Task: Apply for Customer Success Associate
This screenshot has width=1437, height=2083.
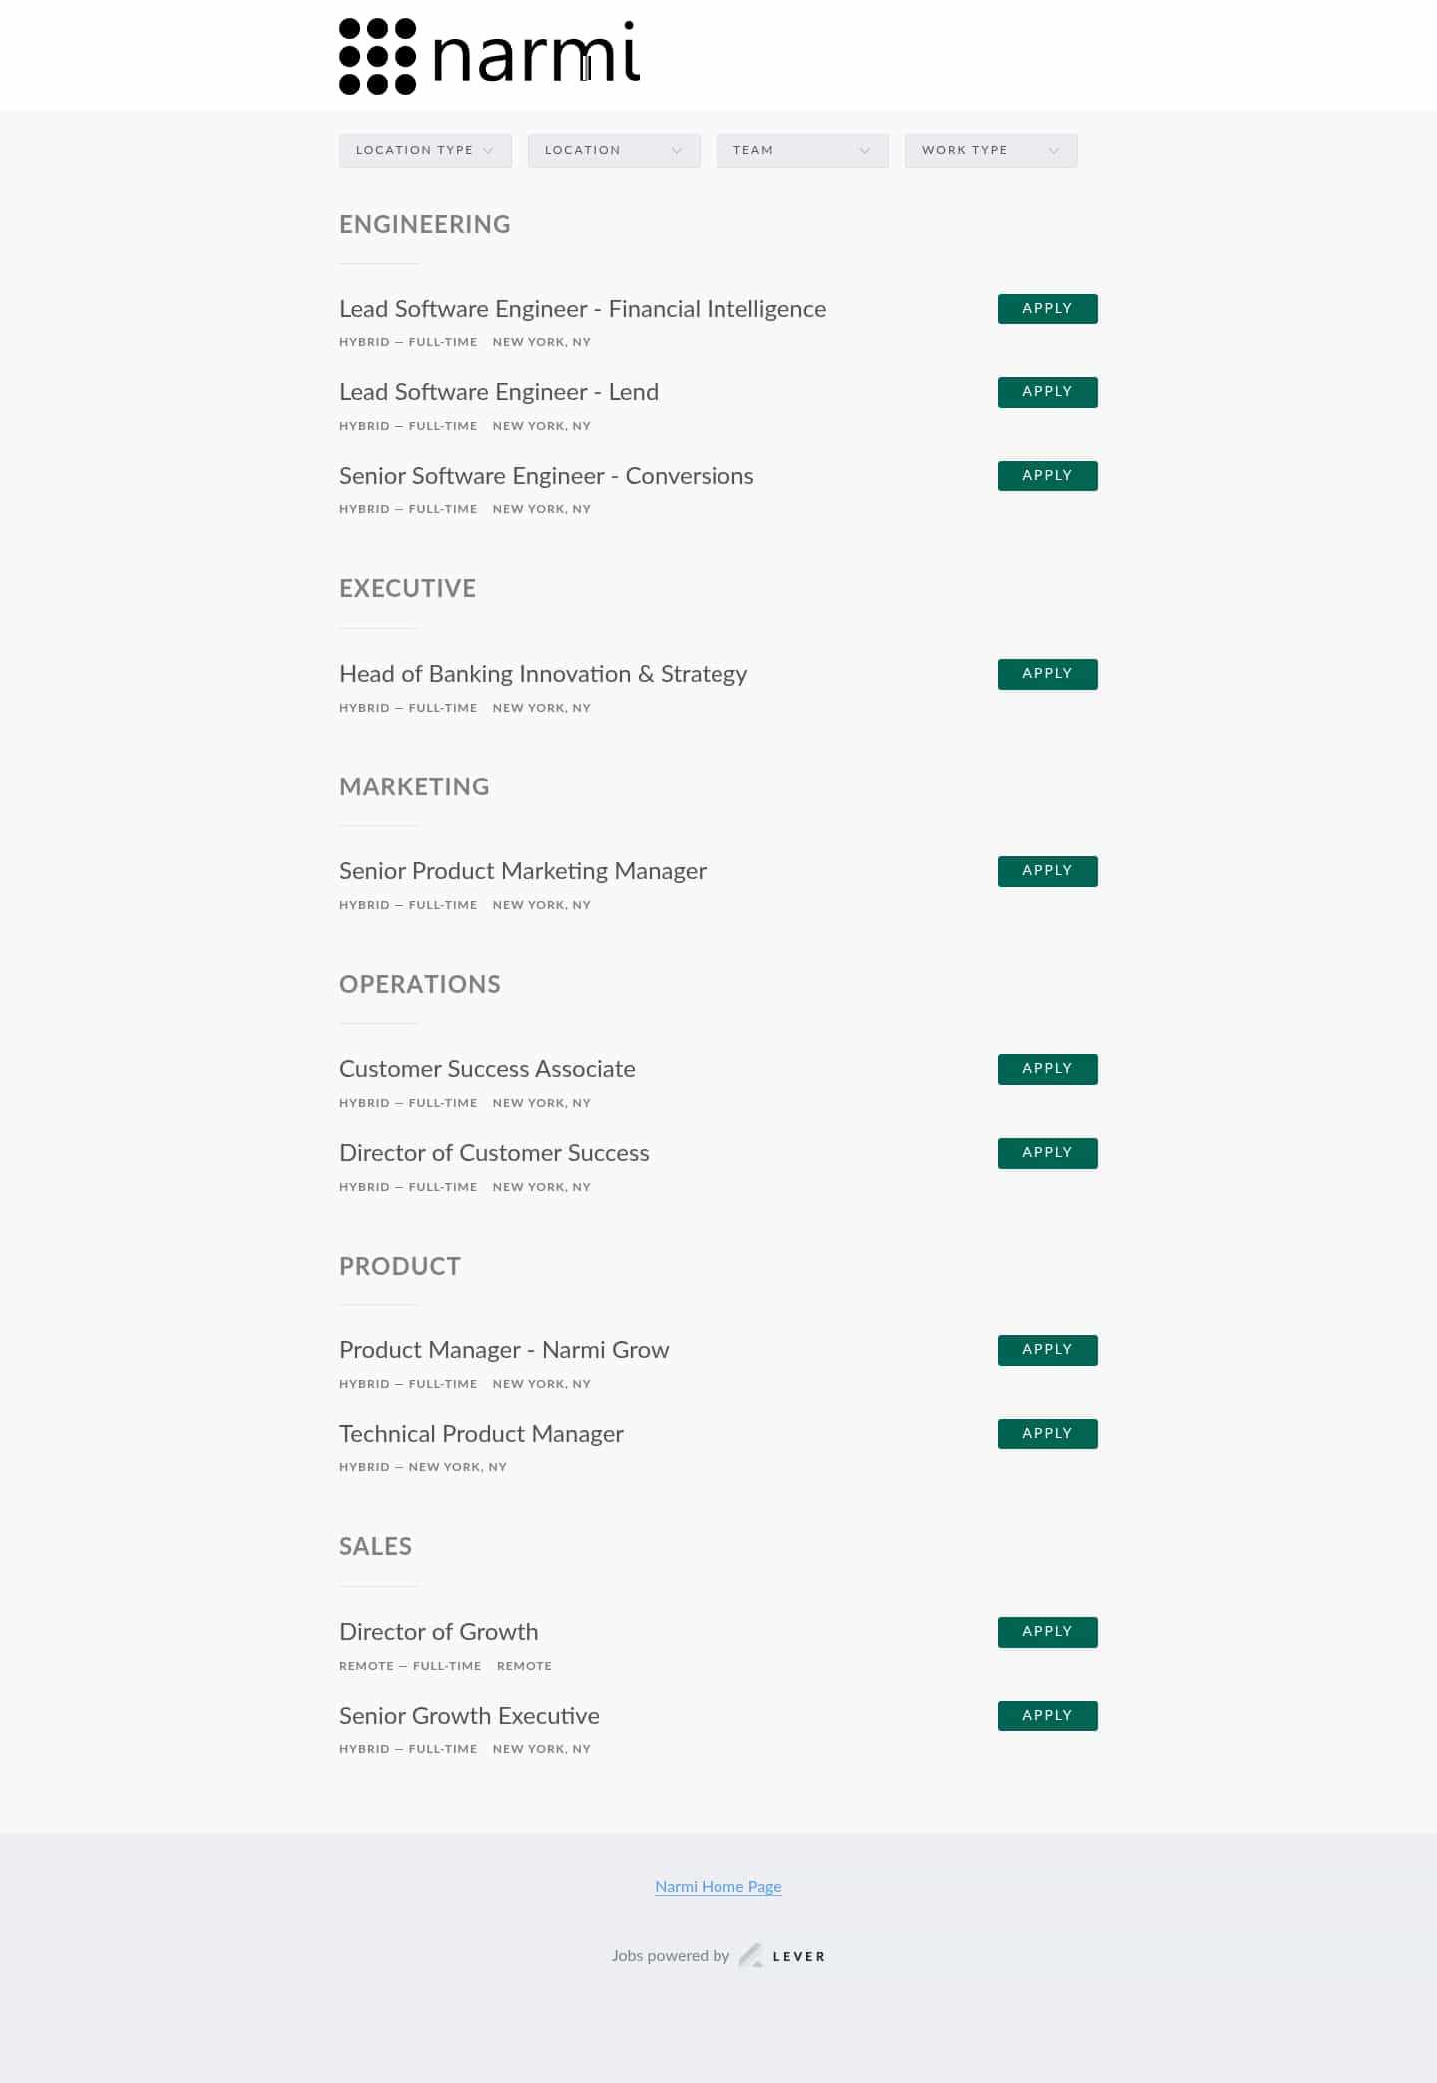Action: pos(1047,1069)
